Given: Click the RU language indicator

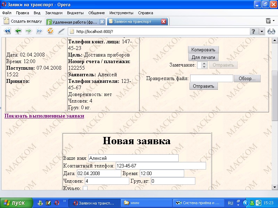Looking at the screenshot, I should [230, 203].
